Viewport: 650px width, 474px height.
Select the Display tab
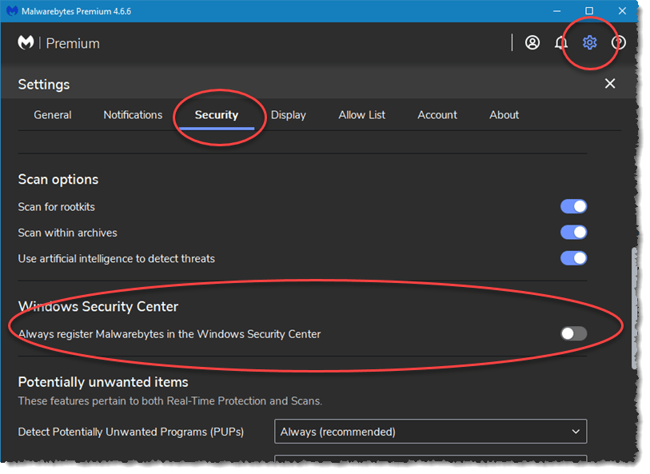[x=289, y=114]
